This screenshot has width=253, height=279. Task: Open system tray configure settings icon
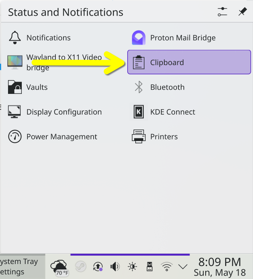point(222,12)
